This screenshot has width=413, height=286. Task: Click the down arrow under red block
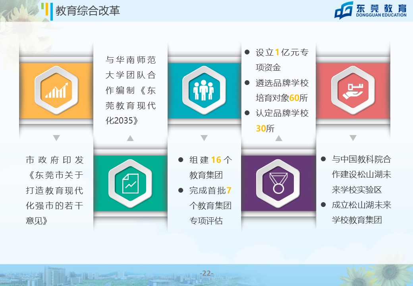pos(353,138)
